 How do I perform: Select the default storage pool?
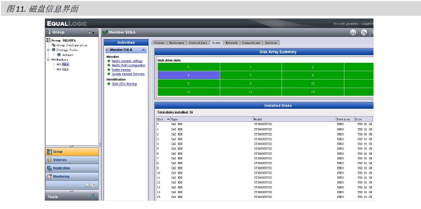click(68, 55)
